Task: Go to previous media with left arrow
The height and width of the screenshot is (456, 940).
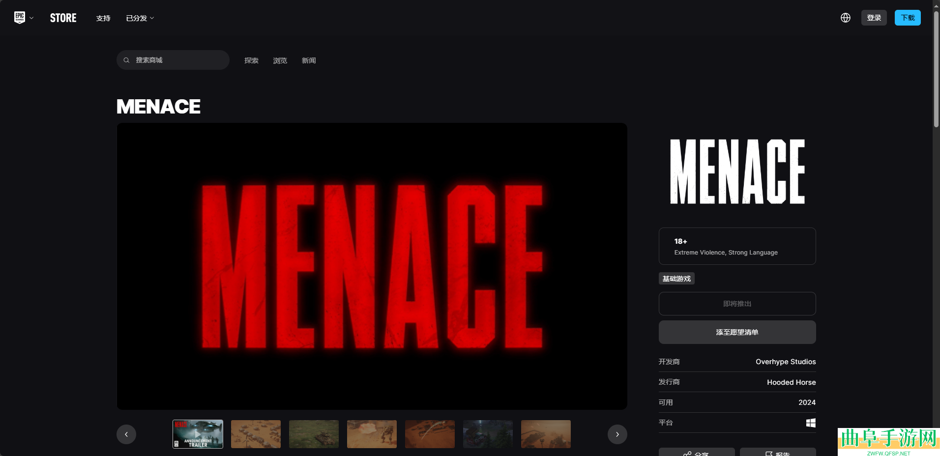Action: point(126,434)
